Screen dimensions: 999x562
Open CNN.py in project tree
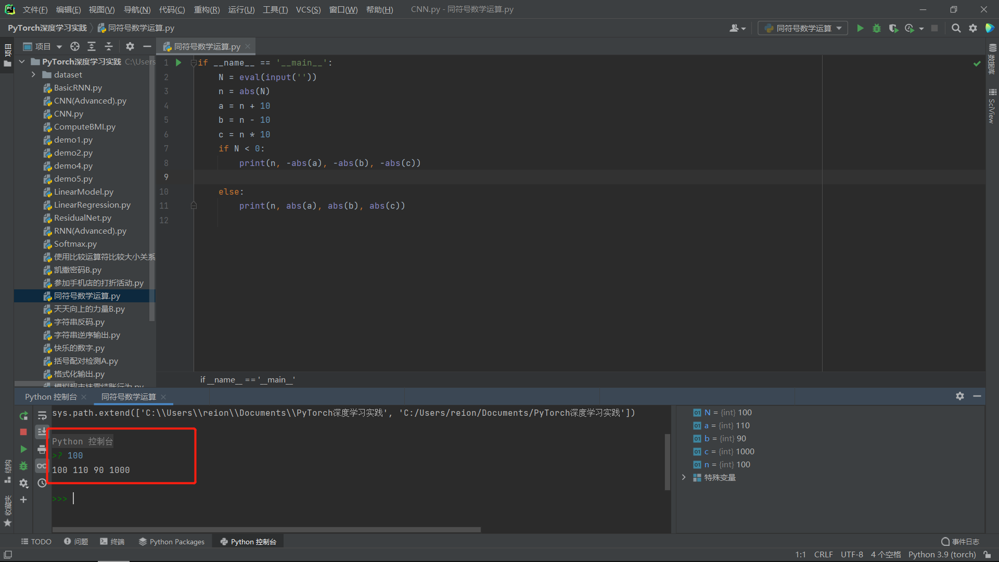68,114
